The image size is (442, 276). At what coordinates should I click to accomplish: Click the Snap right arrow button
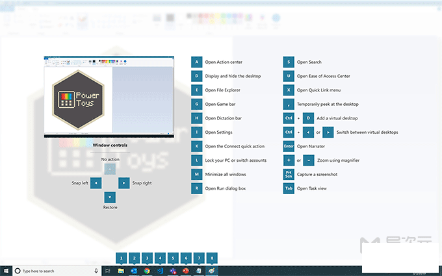point(124,183)
